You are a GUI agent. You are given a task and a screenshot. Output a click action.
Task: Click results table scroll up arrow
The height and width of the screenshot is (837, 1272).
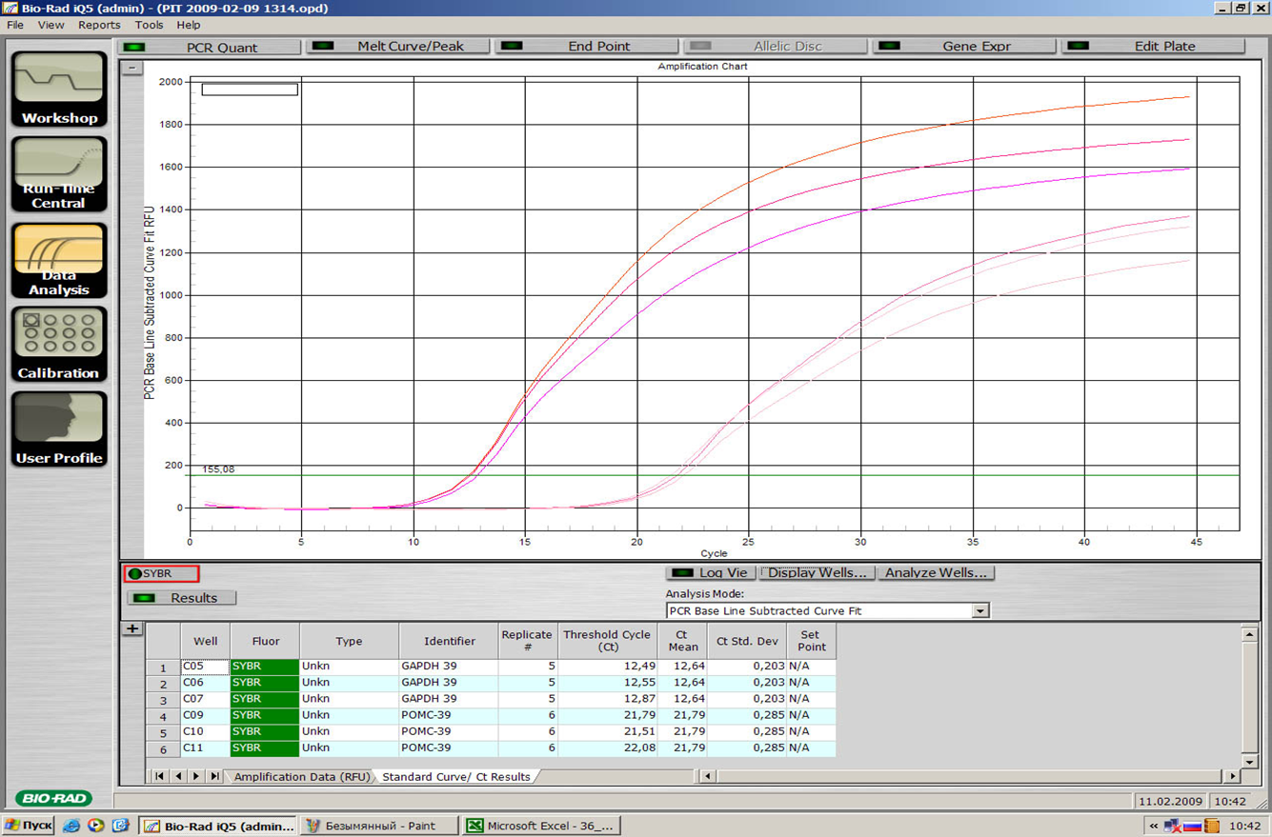tap(1251, 635)
